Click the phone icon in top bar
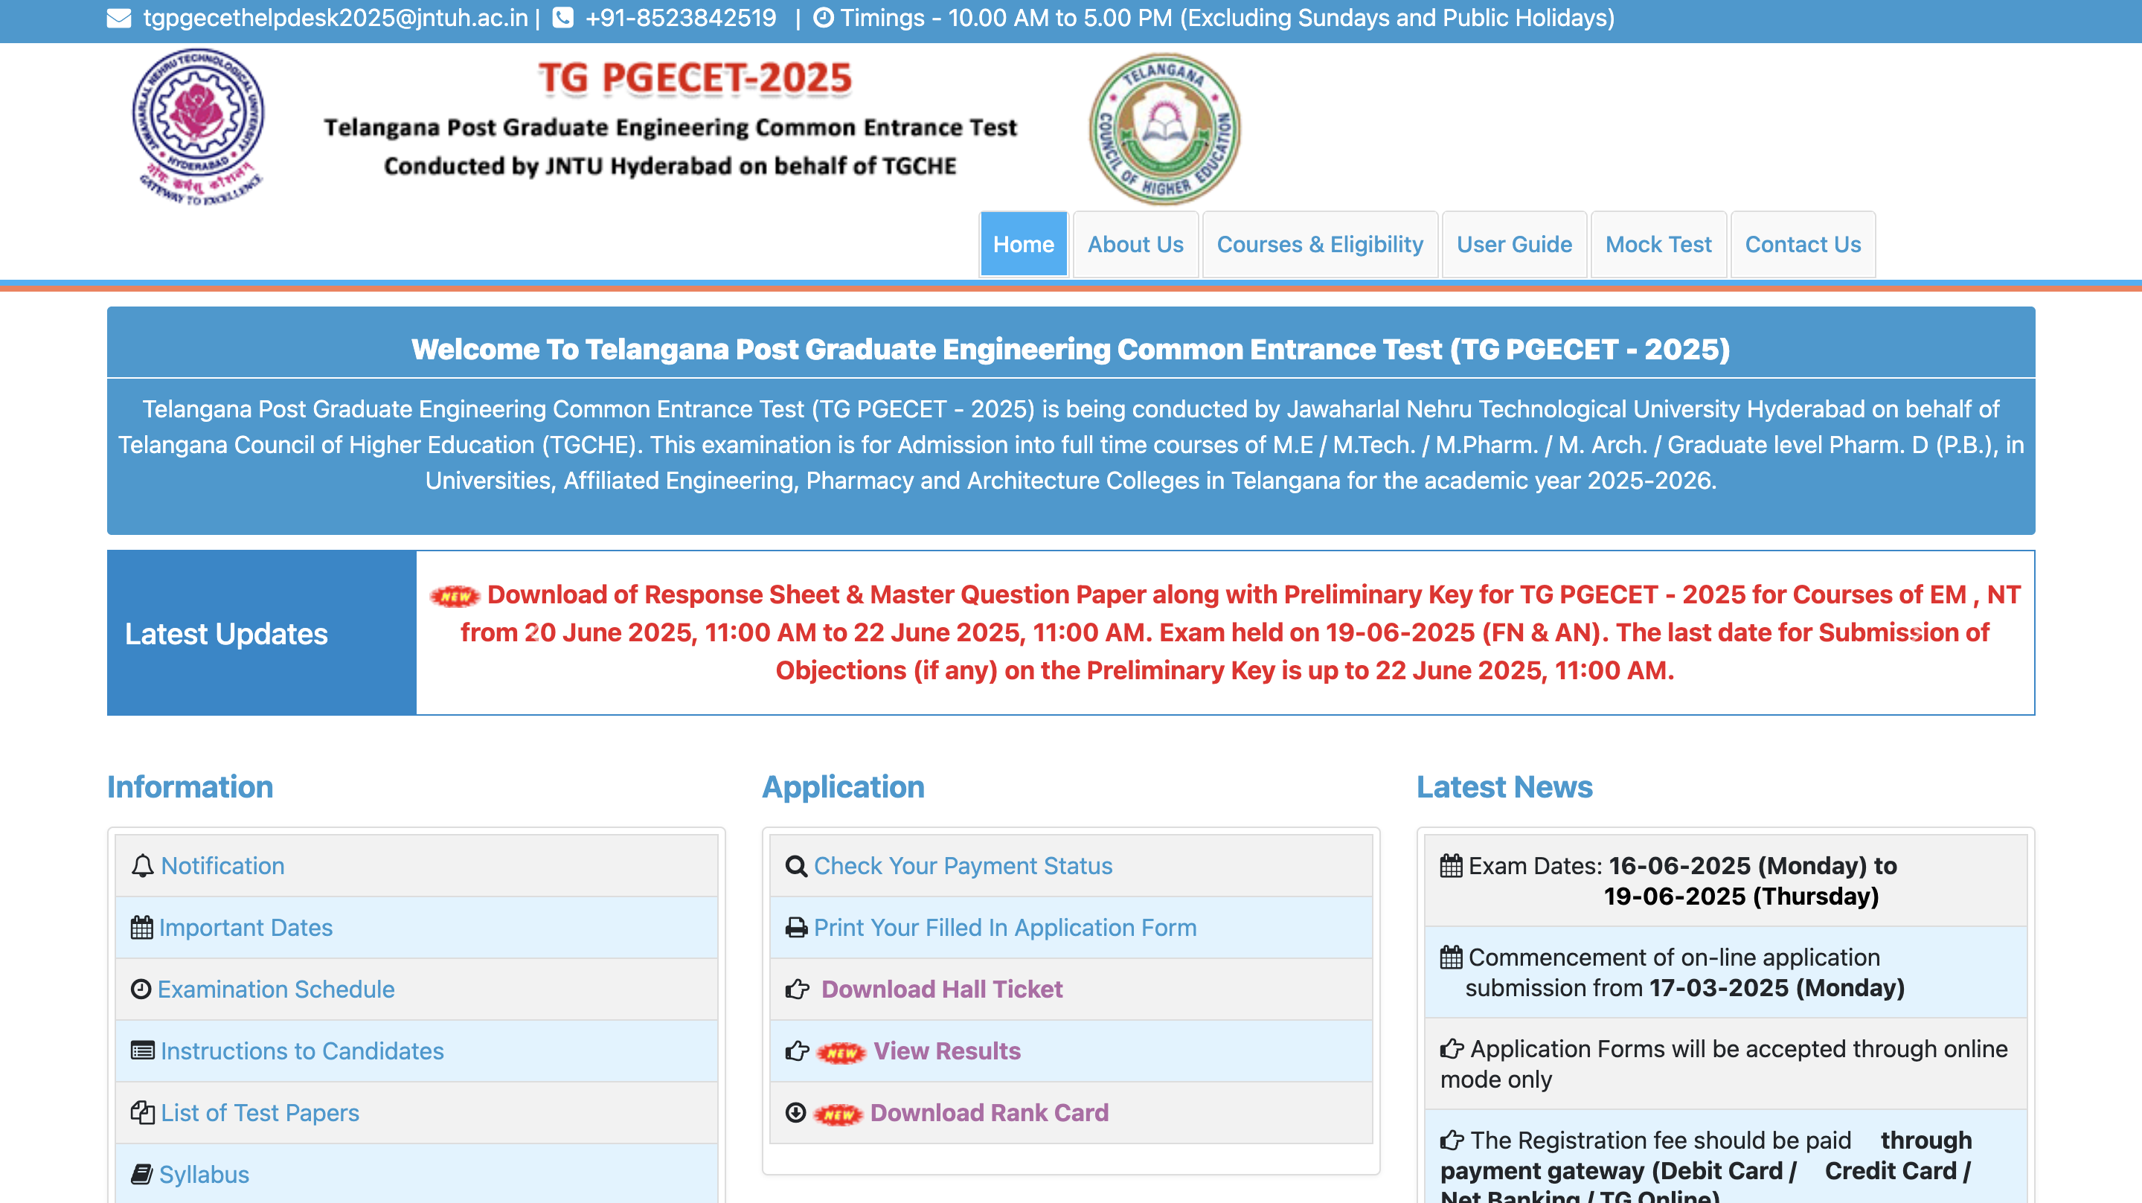Screen dimensions: 2142x1203 pos(563,17)
